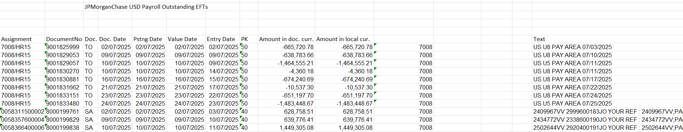Viewport: 683px width, 132px height.
Task: Select the title cell JPMorganChase USD Payroll Outstanding EFTs
Action: (146, 7)
